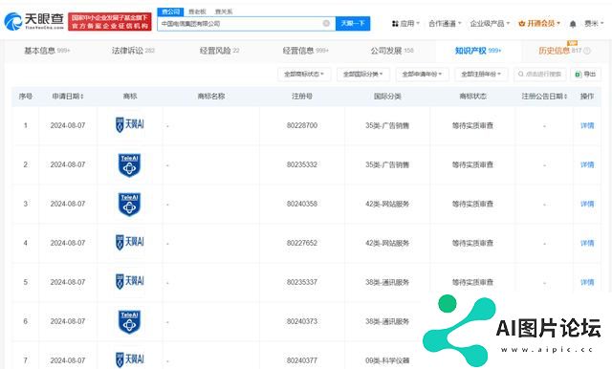Click the info icon next to 历史信息

[x=587, y=51]
